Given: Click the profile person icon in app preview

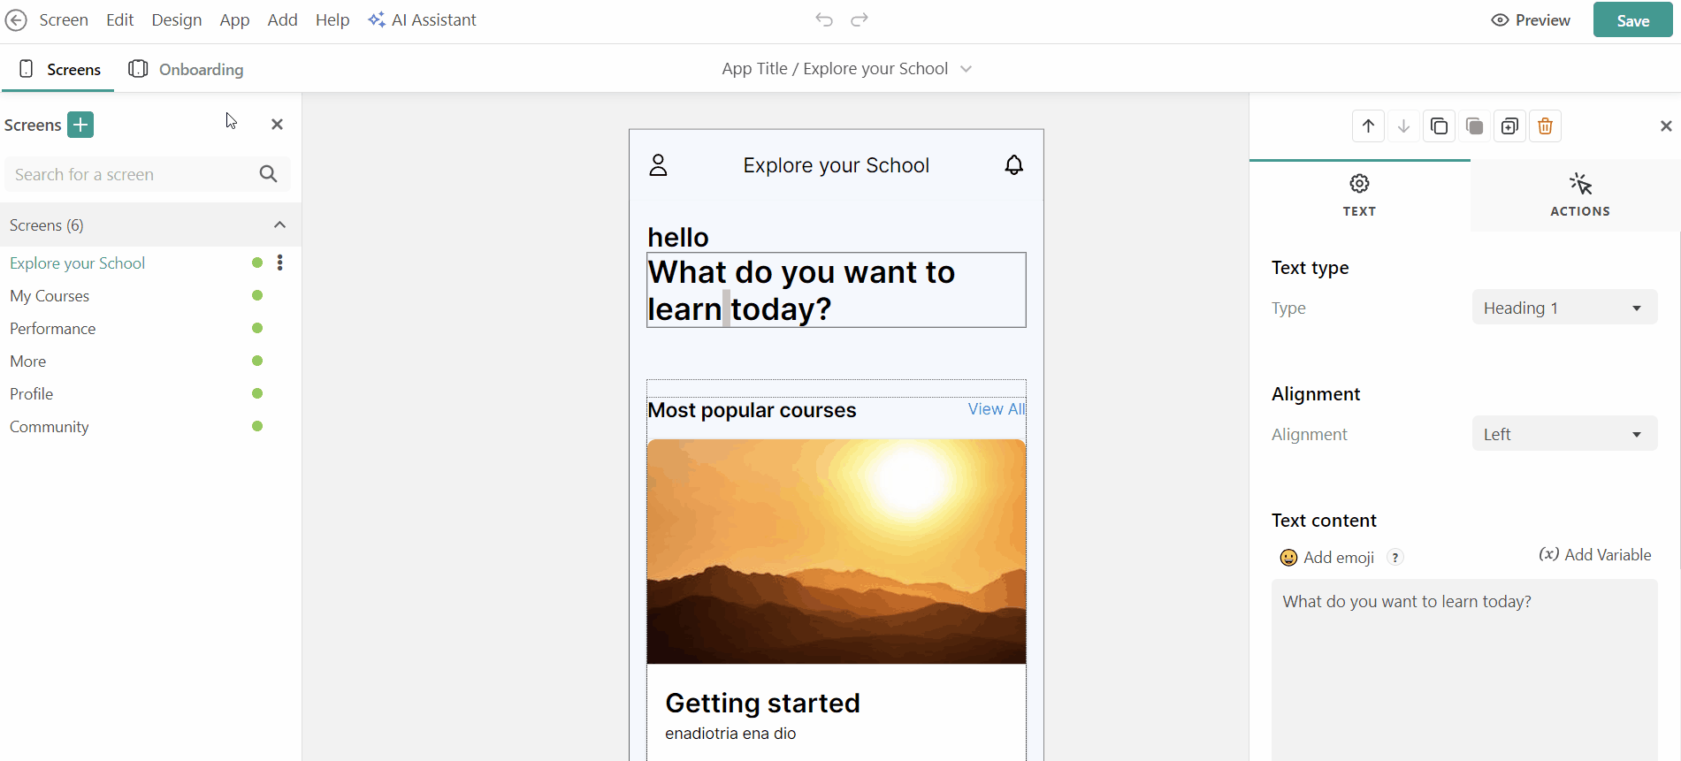Looking at the screenshot, I should pyautogui.click(x=658, y=165).
